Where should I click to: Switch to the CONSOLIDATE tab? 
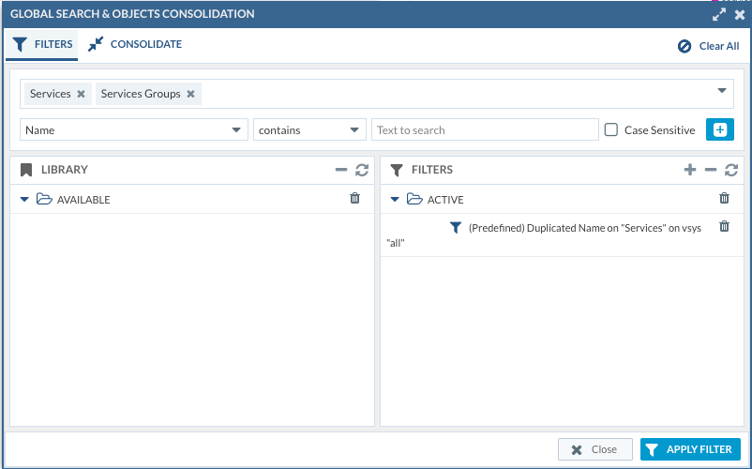pyautogui.click(x=135, y=44)
